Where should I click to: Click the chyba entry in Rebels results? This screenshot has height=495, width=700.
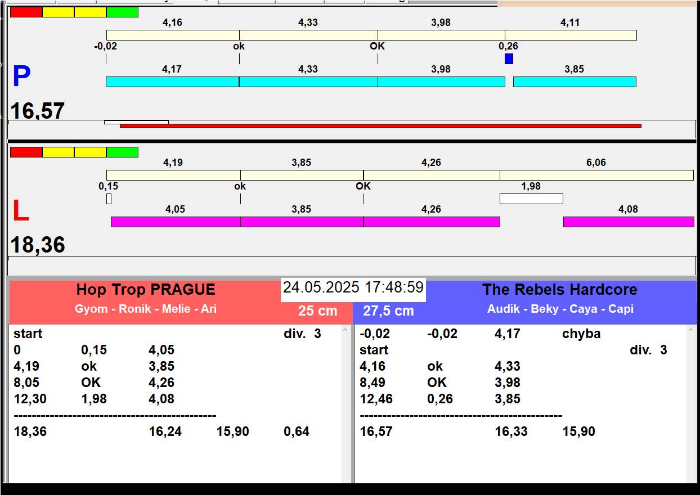point(581,334)
